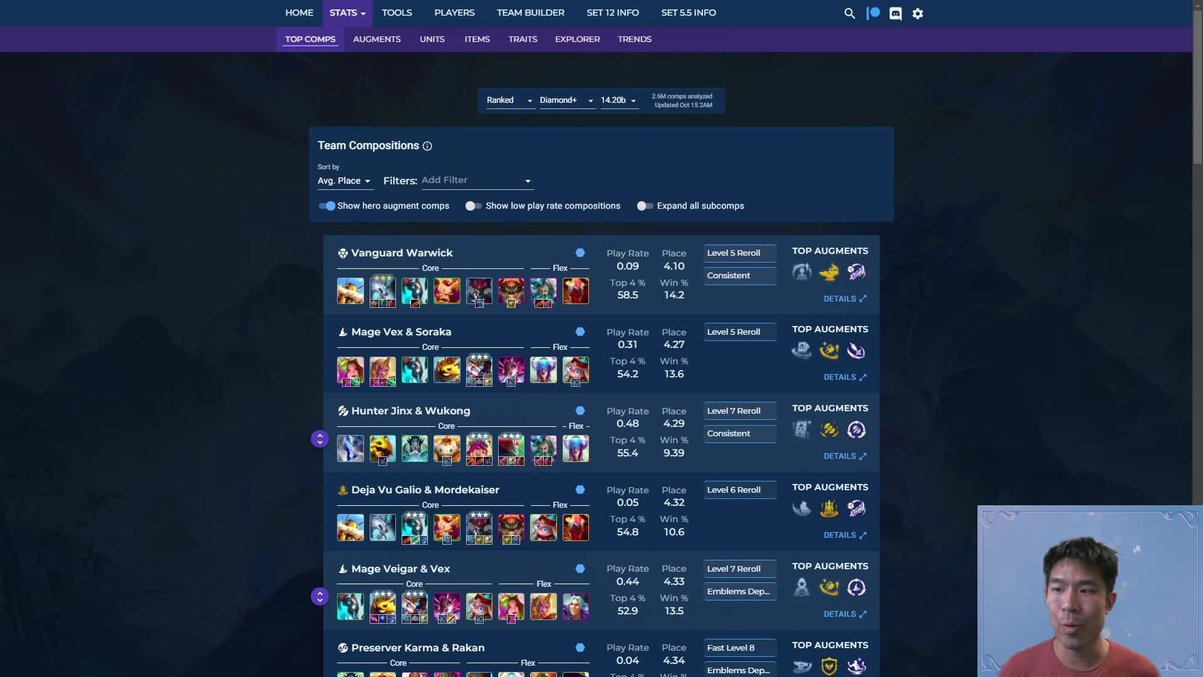Click last champion portrait in Mage Vex & Soraka comp
The height and width of the screenshot is (677, 1203).
point(576,370)
